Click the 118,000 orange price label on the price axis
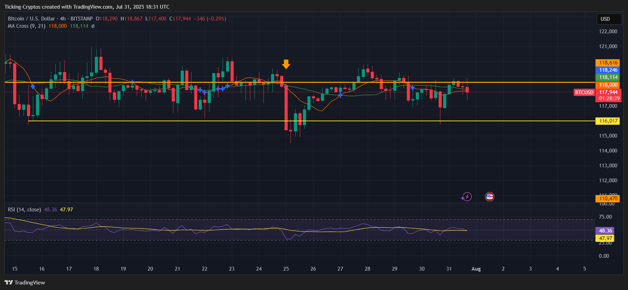The image size is (628, 290). pyautogui.click(x=608, y=85)
